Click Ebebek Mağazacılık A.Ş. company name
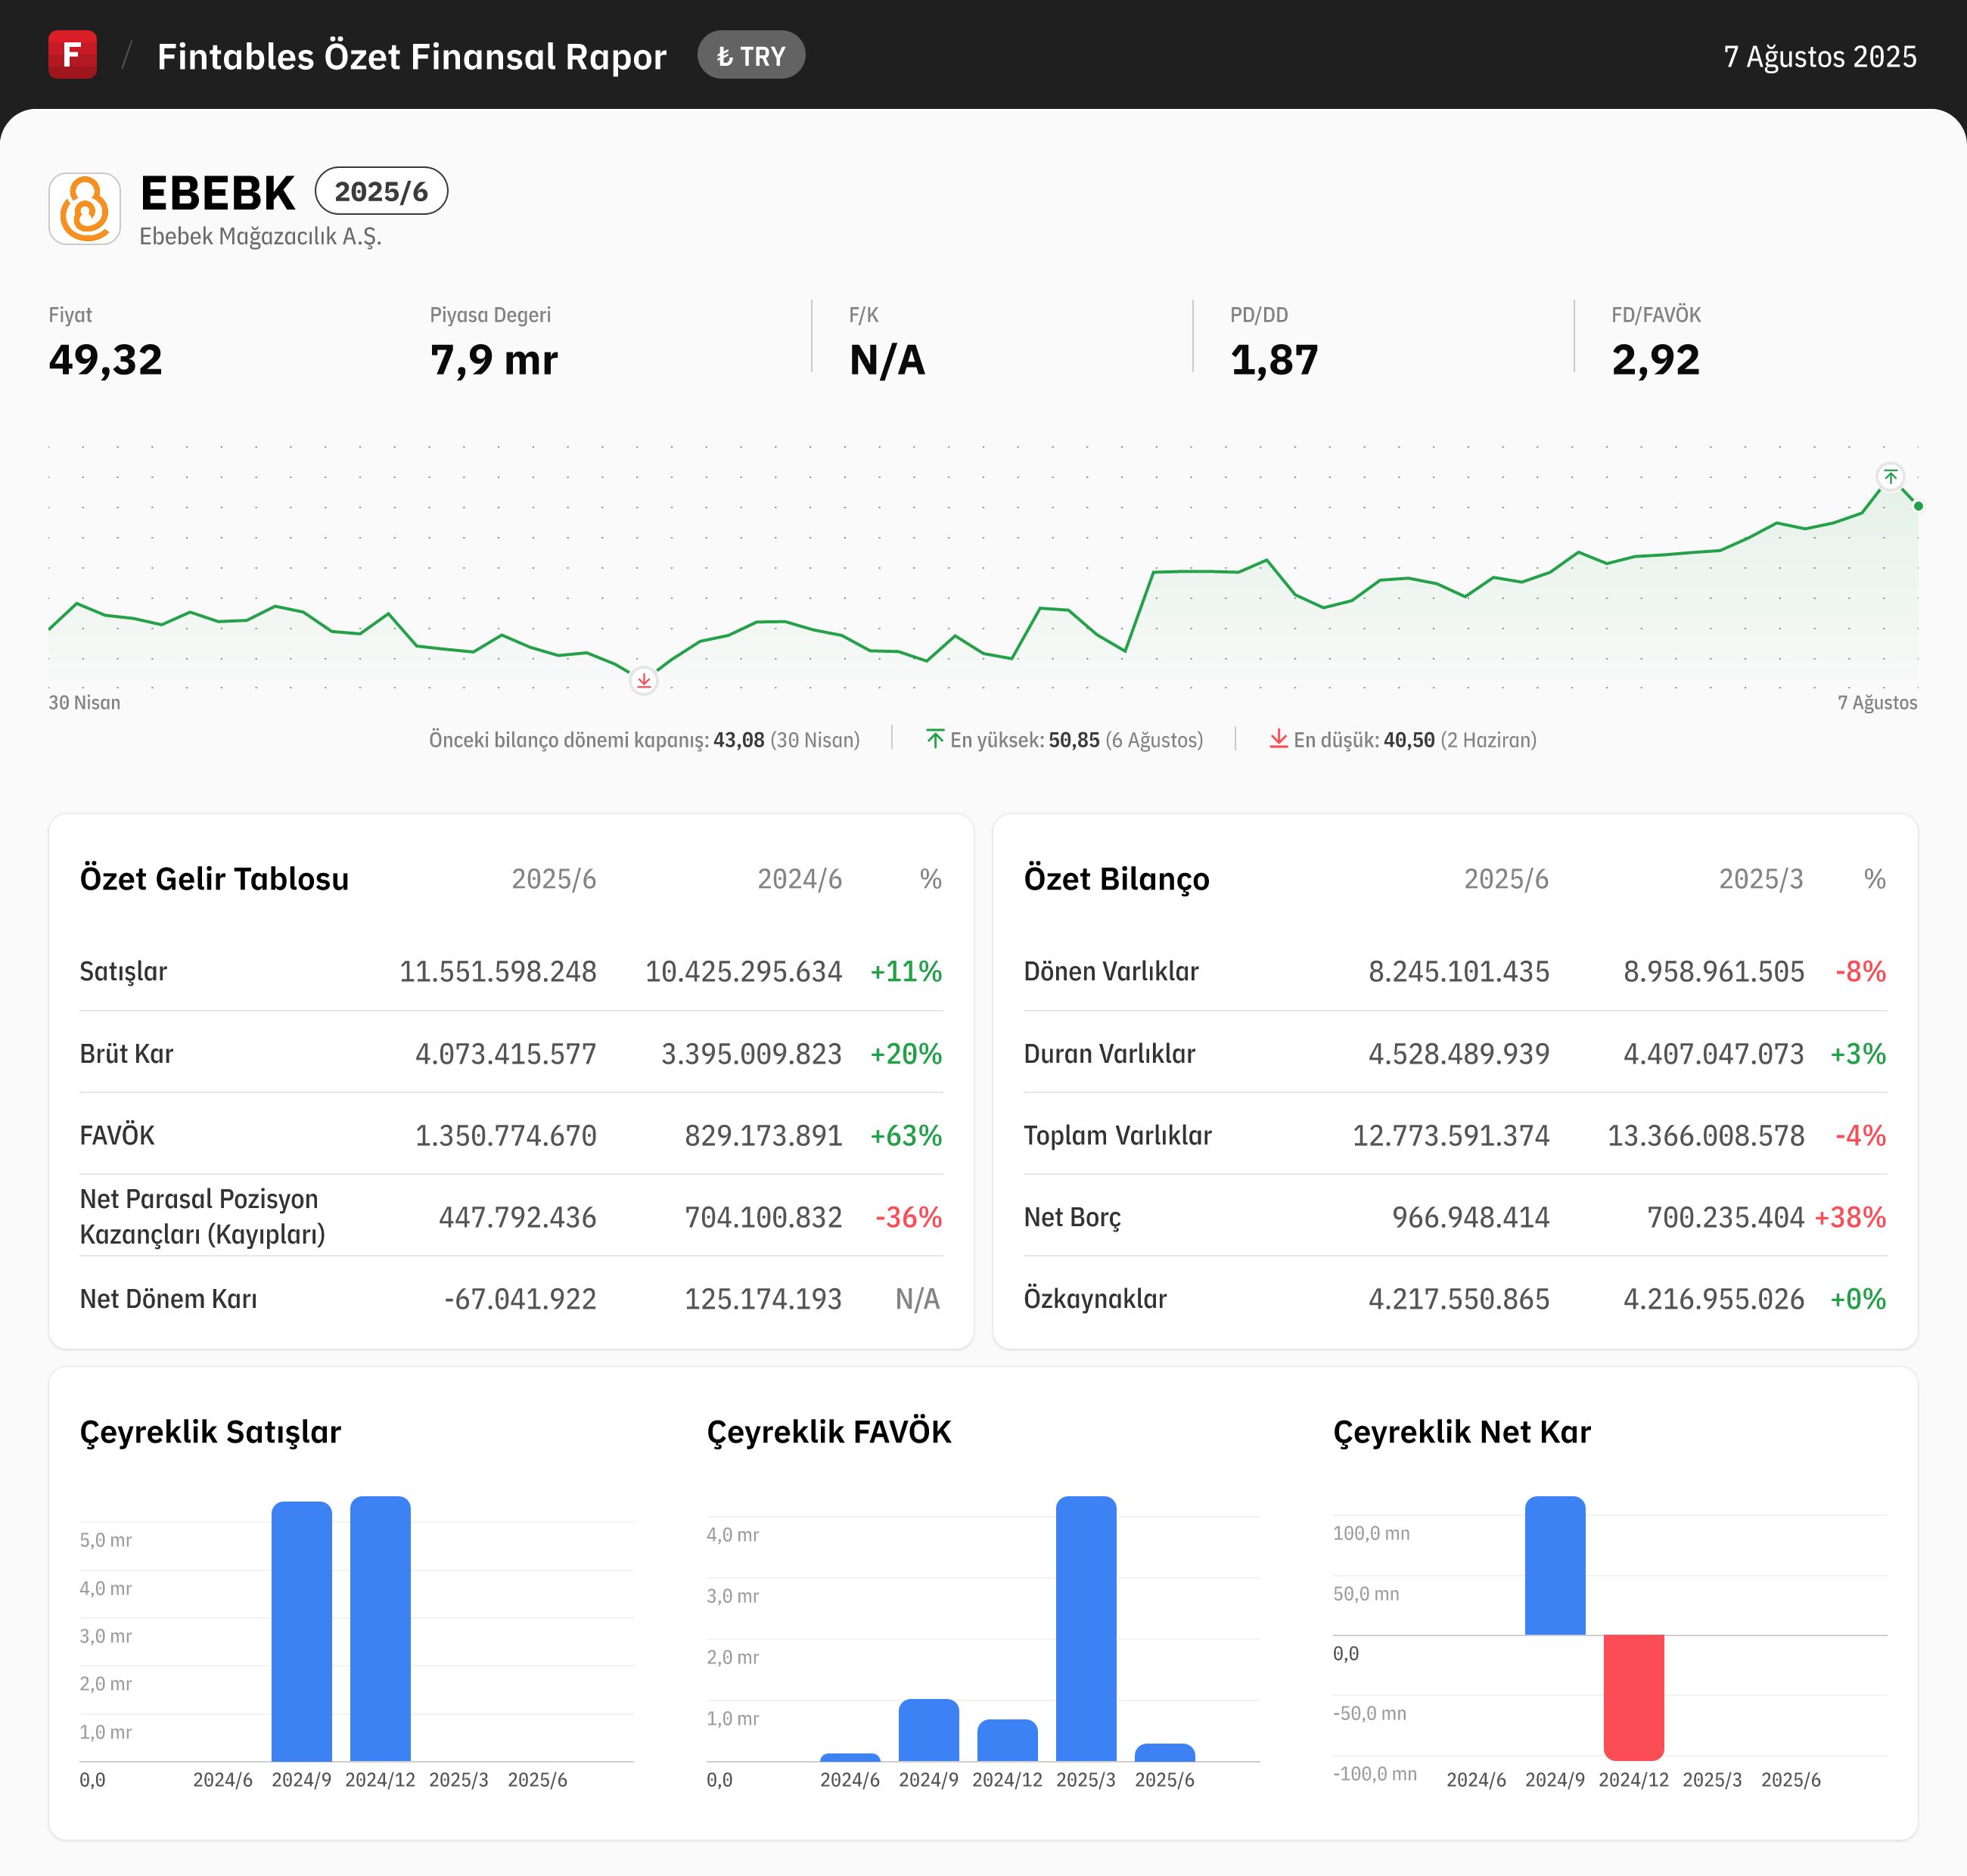1967x1876 pixels. tap(260, 236)
